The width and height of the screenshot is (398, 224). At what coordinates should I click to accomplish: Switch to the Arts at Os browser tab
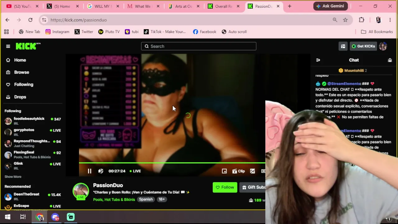pos(183,6)
